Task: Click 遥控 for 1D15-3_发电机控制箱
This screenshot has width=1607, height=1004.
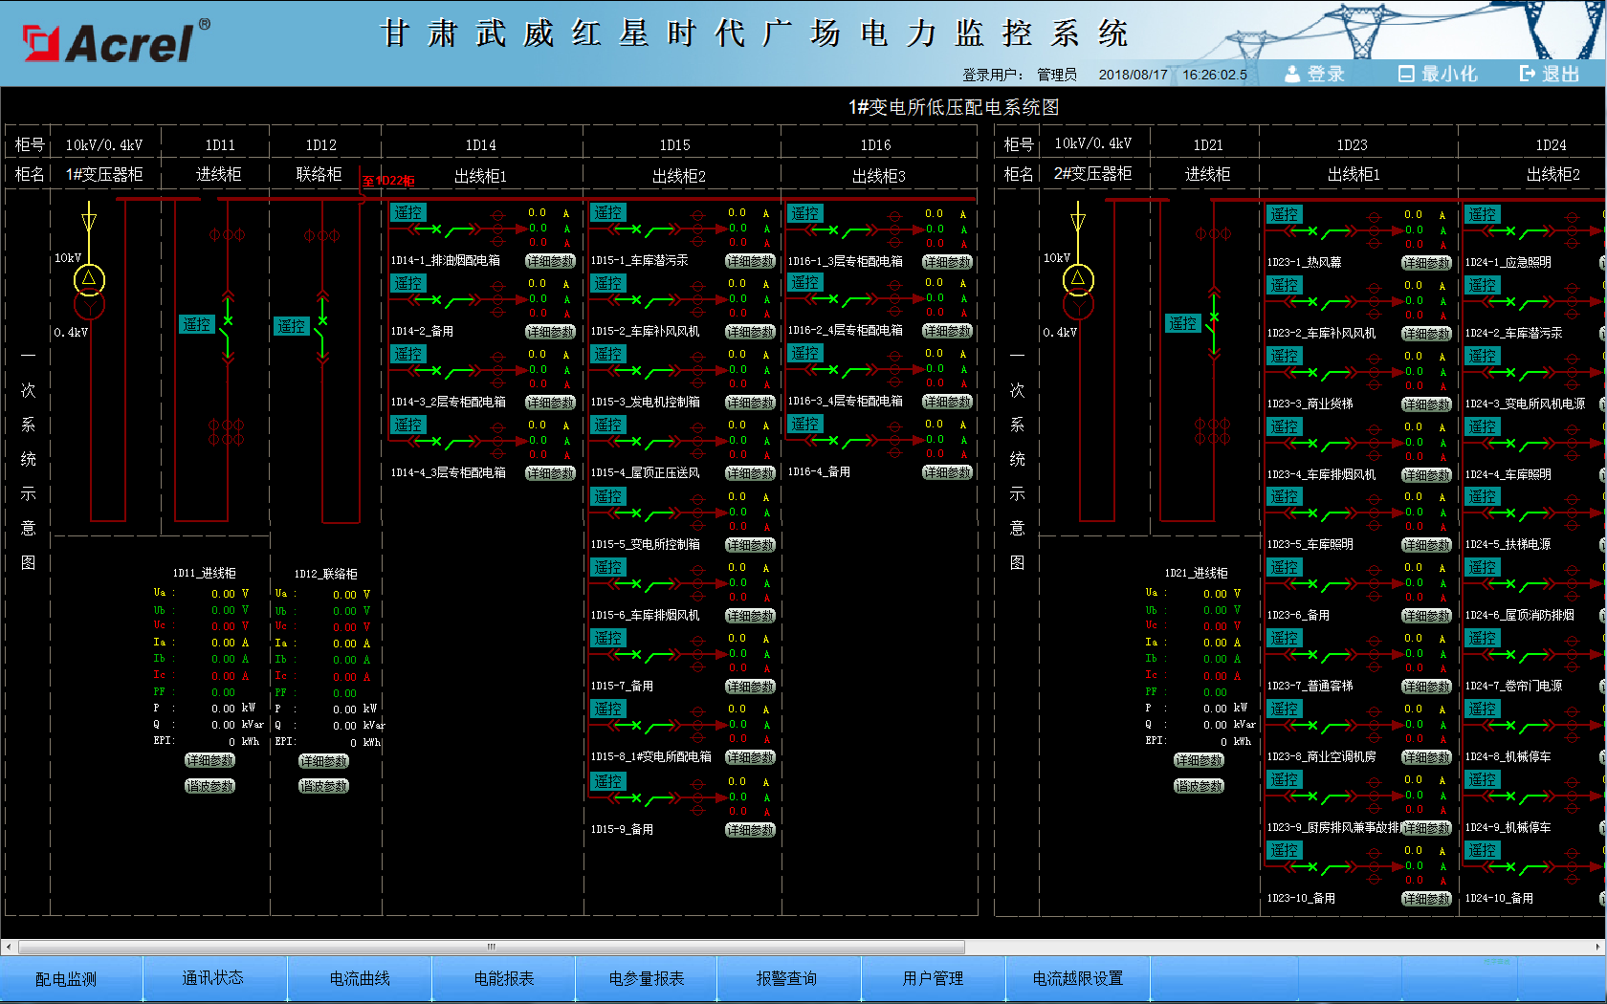Action: (608, 354)
